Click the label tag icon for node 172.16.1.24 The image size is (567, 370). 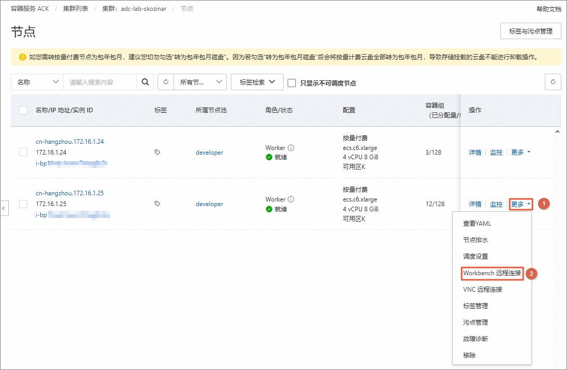157,152
